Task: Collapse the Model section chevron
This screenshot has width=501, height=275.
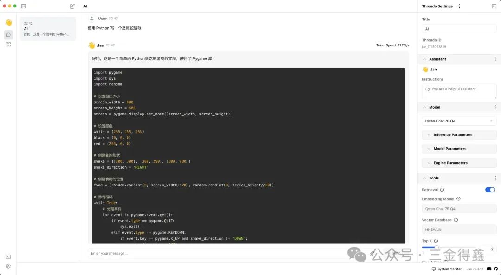Action: pos(424,107)
